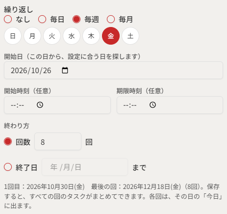227x214 pixels.
Task: Click the text 最後の回：2026年12月18日(金)
Action: click(136, 187)
